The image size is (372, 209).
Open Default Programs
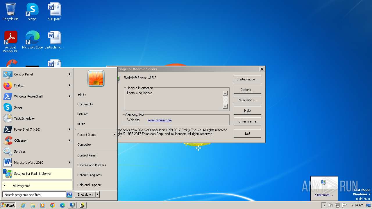tap(90, 175)
